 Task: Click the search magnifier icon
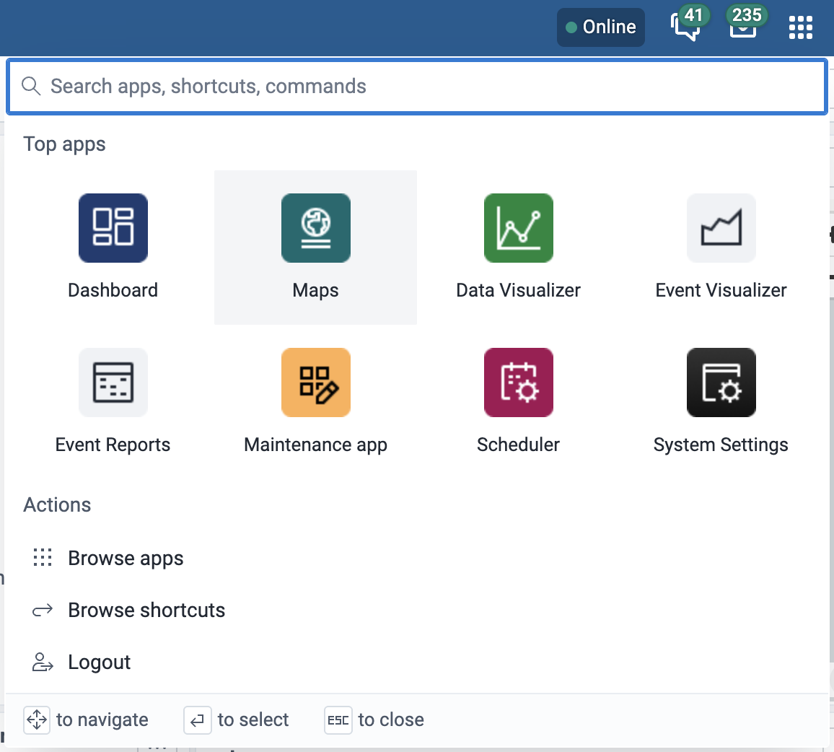pyautogui.click(x=31, y=86)
